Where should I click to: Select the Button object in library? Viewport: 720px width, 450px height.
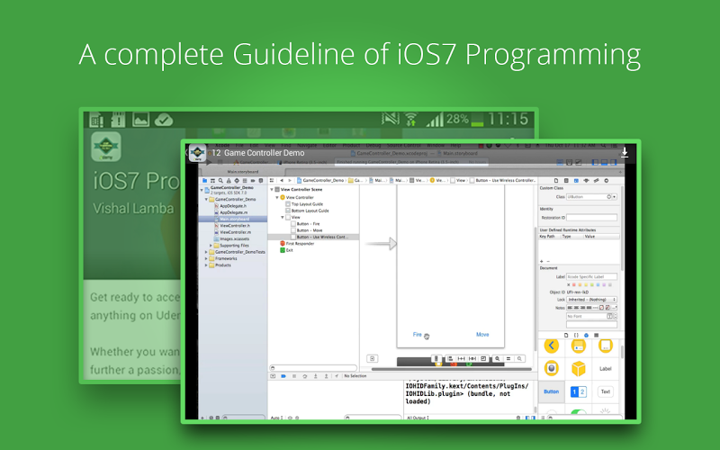551,391
